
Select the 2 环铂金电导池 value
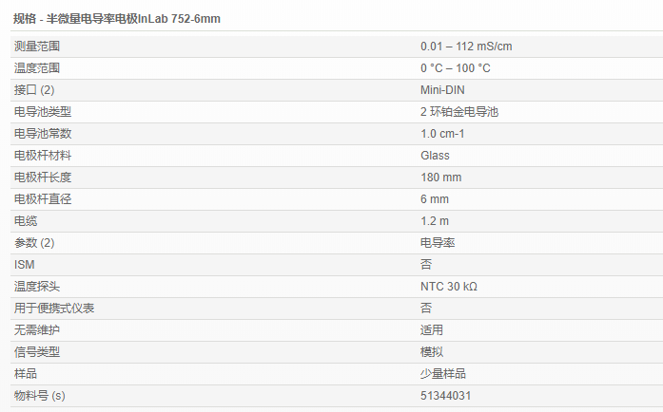click(458, 112)
